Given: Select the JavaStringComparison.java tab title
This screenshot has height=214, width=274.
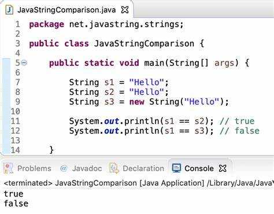Looking at the screenshot, I should [x=66, y=10].
